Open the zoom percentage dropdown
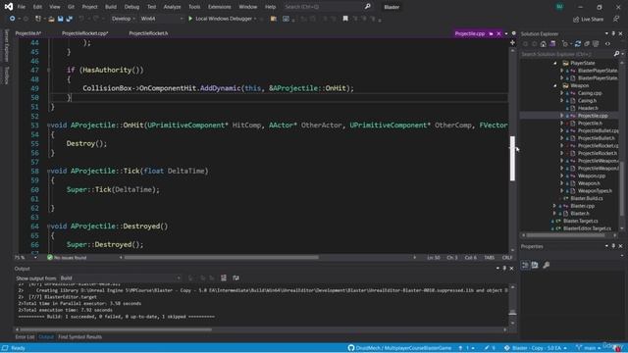 (35, 257)
